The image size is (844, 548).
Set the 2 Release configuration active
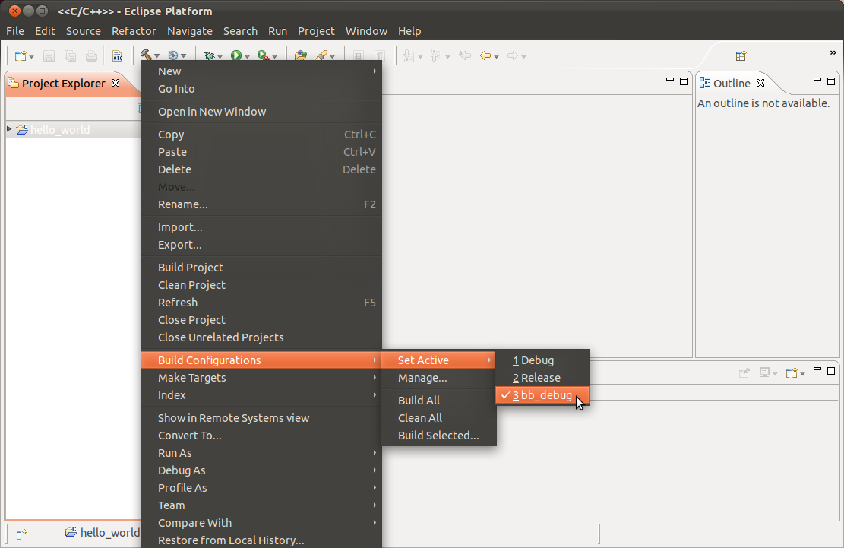click(x=542, y=377)
